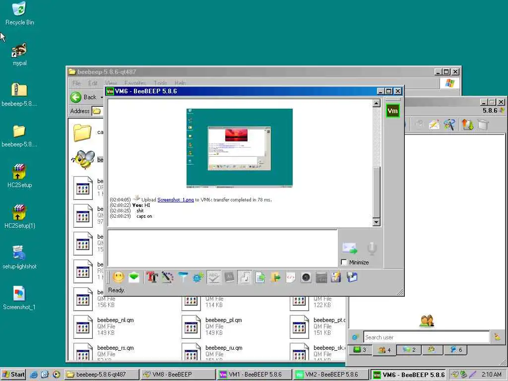The width and height of the screenshot is (508, 381).
Task: Open the mypal desktop shortcut
Action: 19,55
